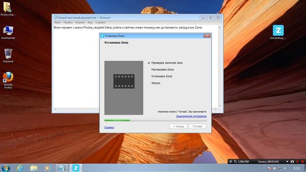Screen dimensions: 306x172
Task: Open the Справка link in Zona installer
Action: tap(109, 128)
